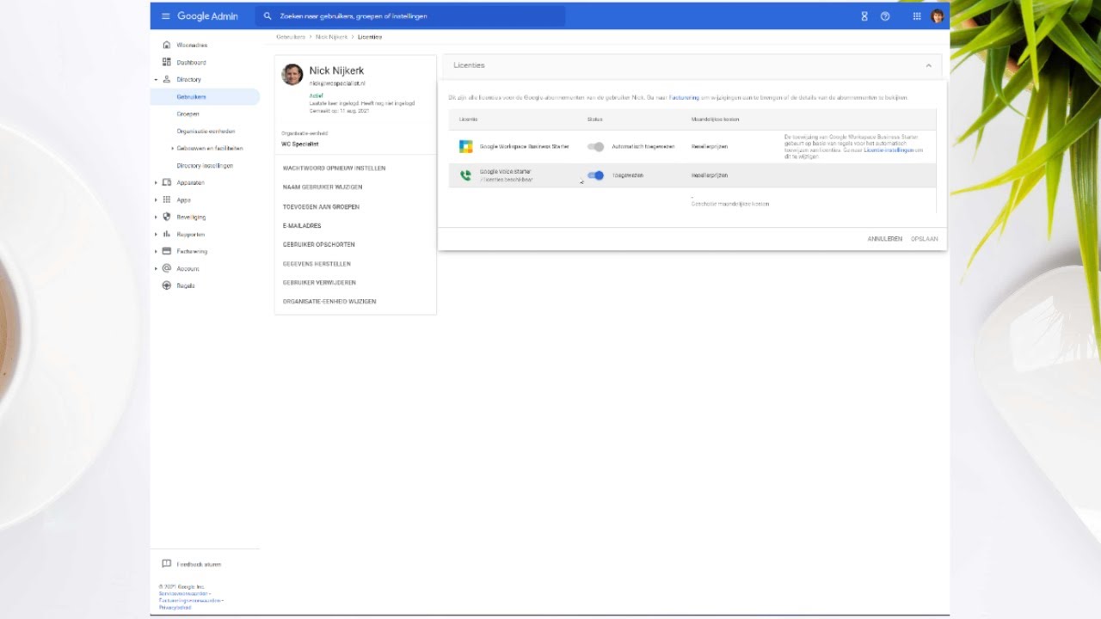Viewport: 1101px width, 619px height.
Task: Expand the Apparaten section arrow
Action: tap(156, 182)
